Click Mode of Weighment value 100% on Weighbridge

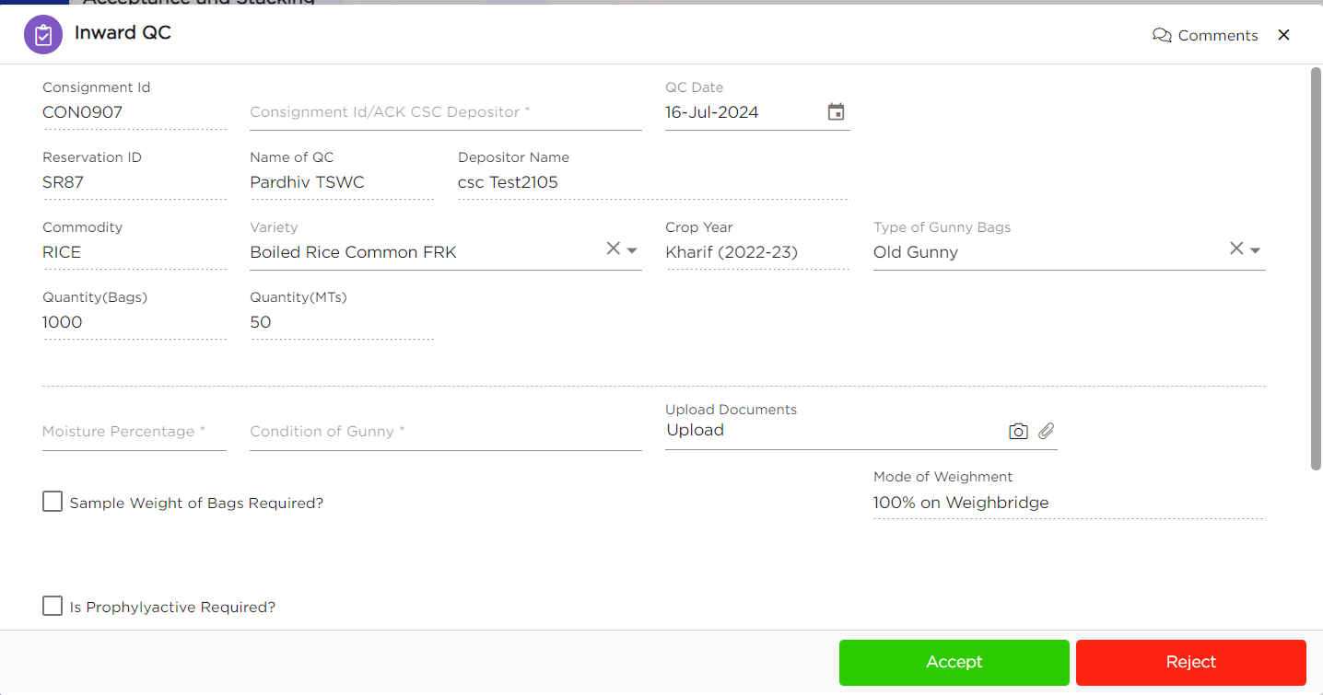pyautogui.click(x=961, y=503)
